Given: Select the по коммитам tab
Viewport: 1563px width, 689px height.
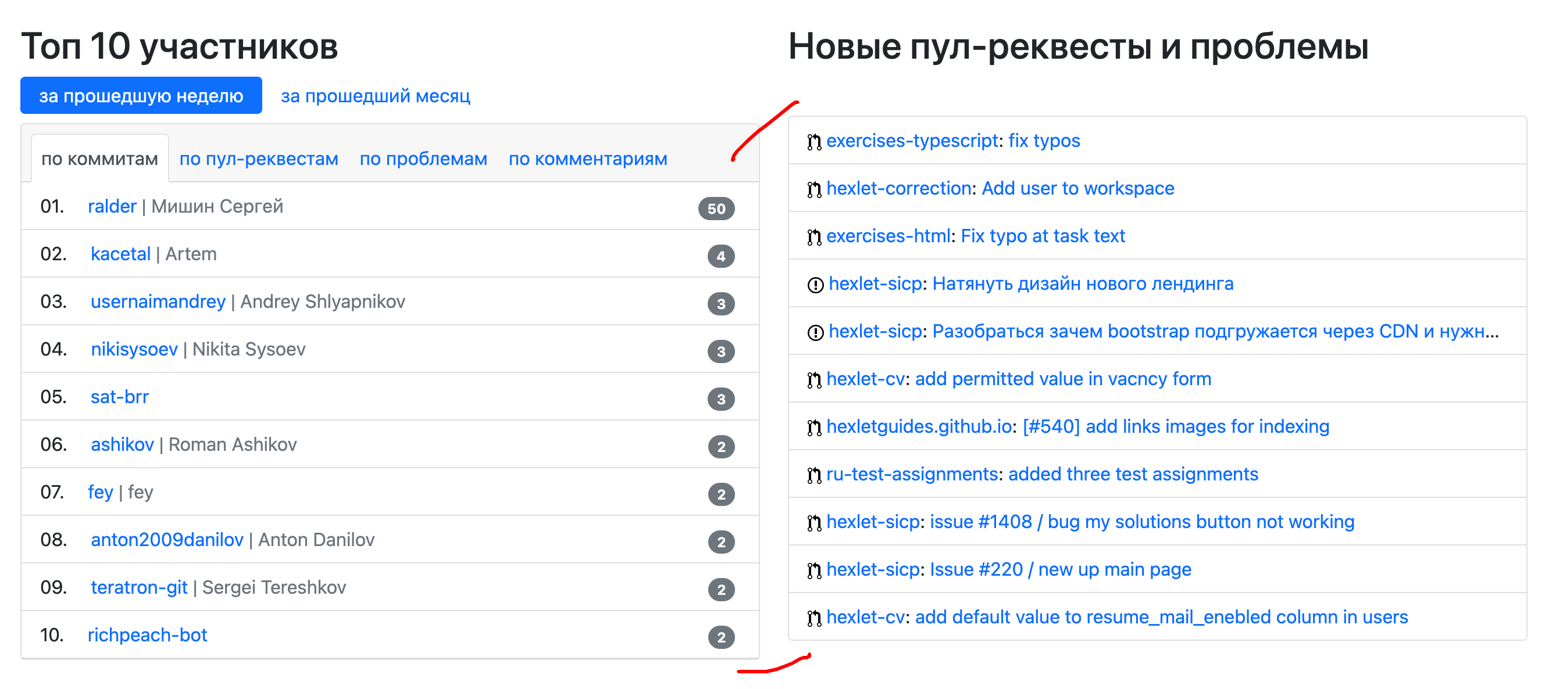Looking at the screenshot, I should pos(99,159).
